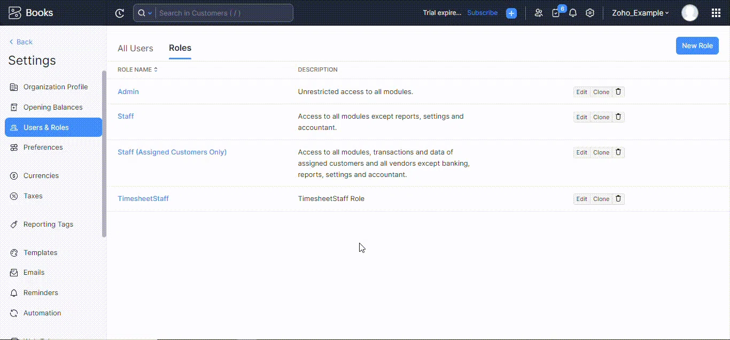Open the Zoho_Example organization dropdown
Screen dimensions: 730x340
coord(640,13)
